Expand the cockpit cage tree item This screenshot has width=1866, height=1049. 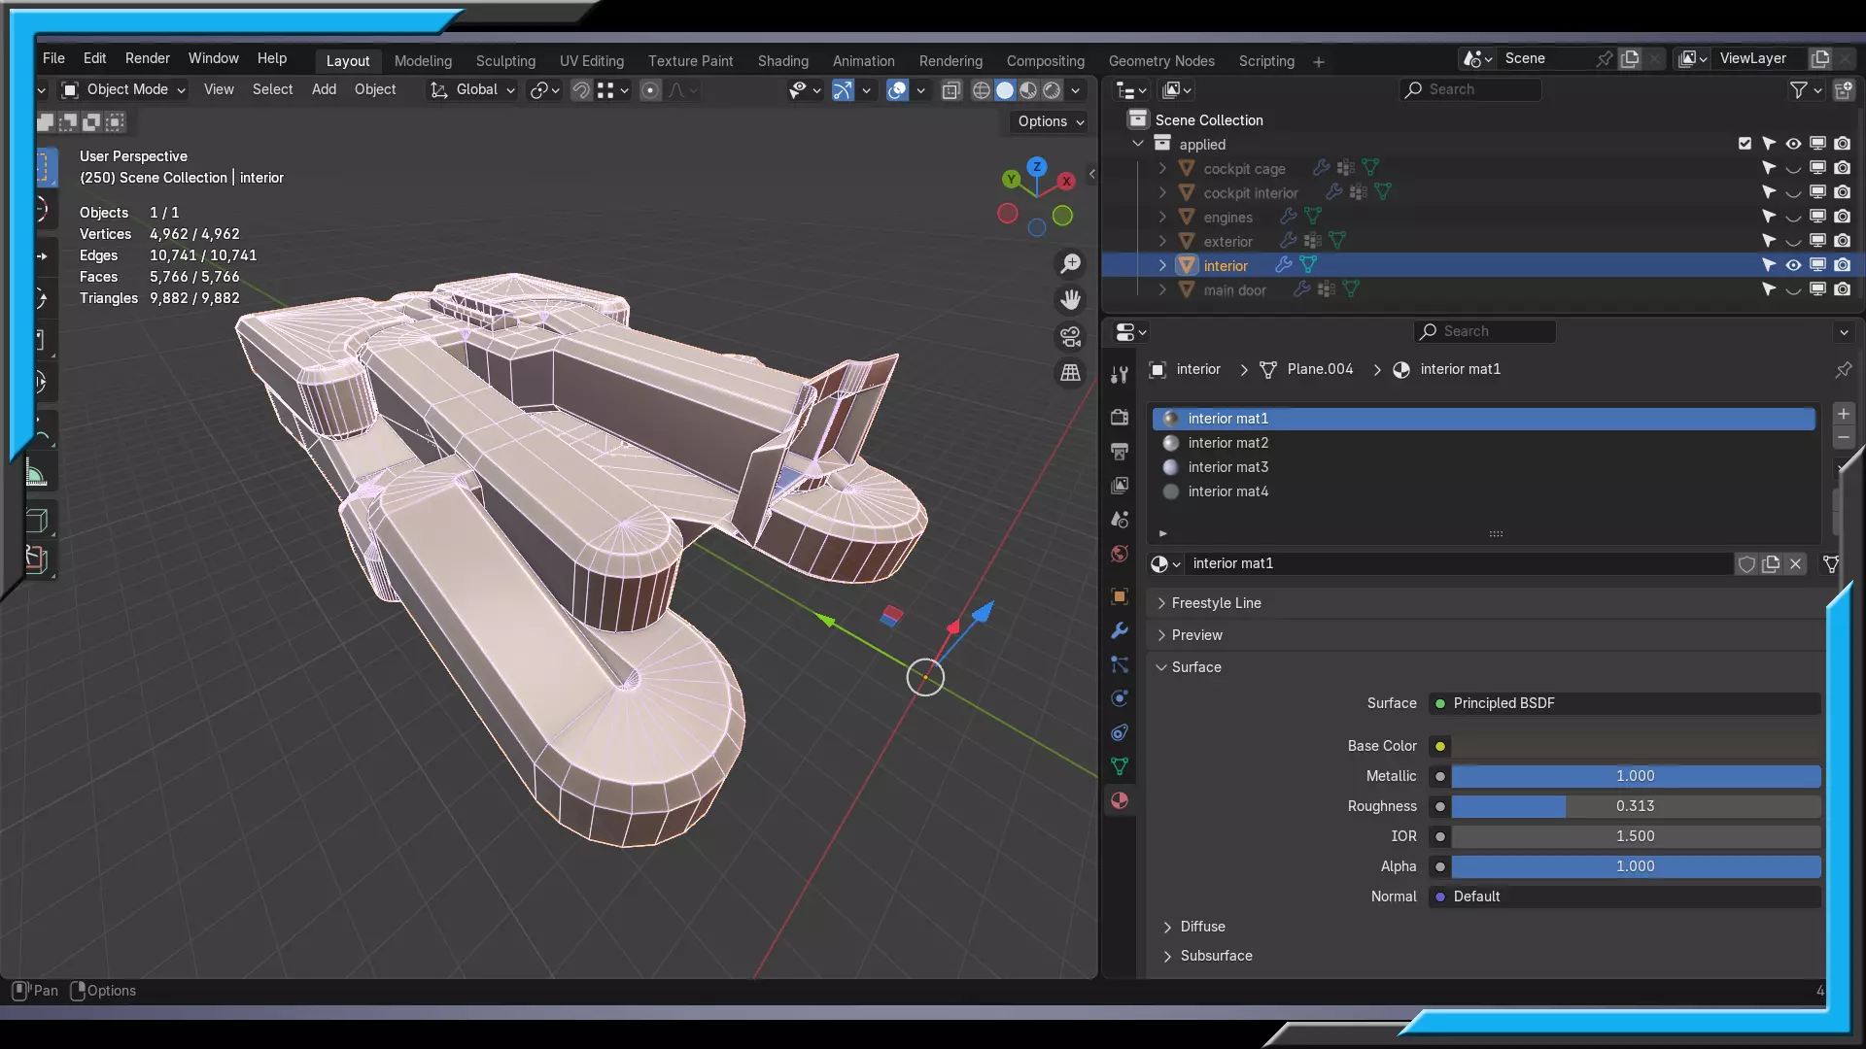pyautogui.click(x=1162, y=168)
